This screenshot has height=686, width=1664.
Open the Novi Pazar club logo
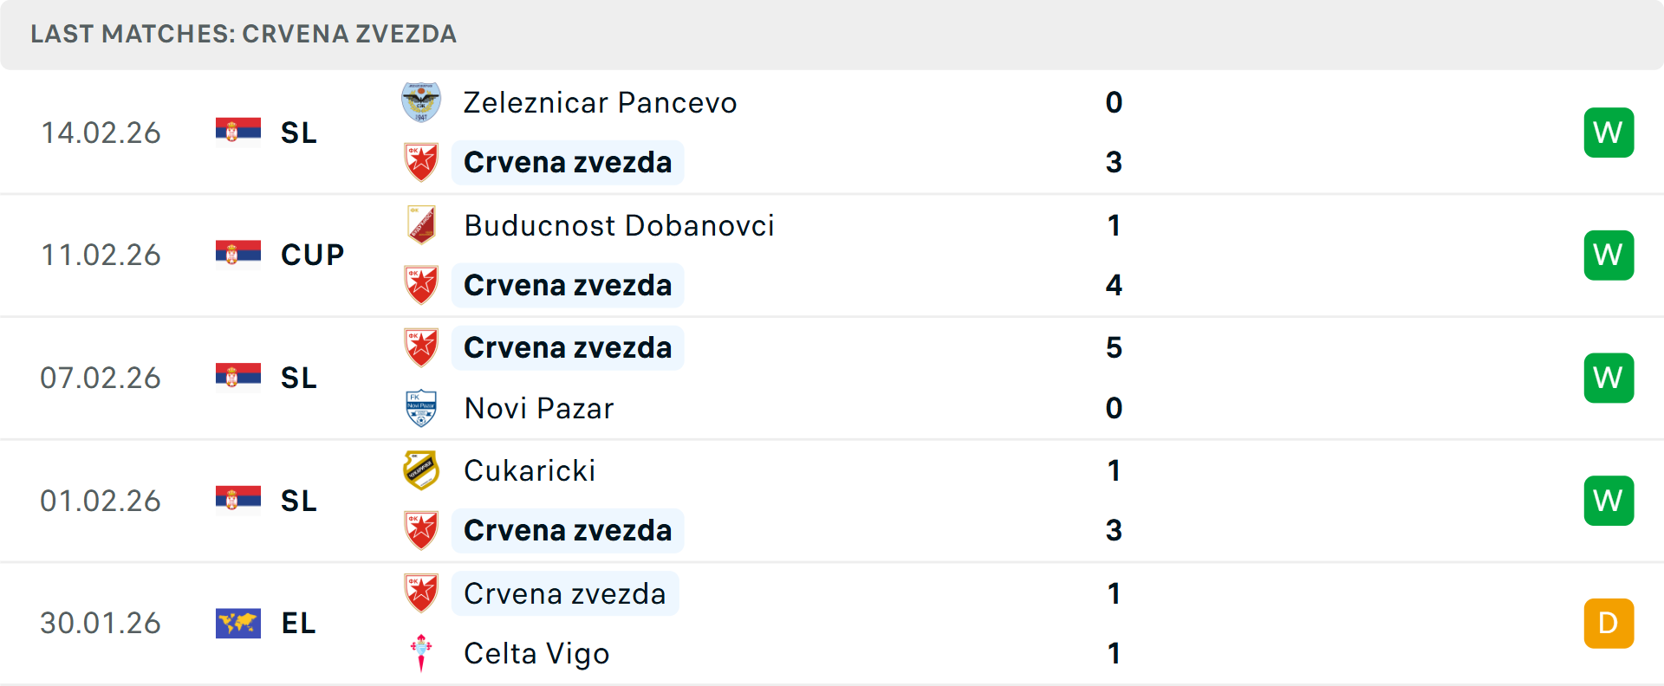pyautogui.click(x=421, y=407)
